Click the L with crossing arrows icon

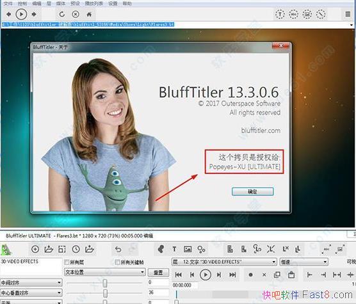[x=271, y=249]
